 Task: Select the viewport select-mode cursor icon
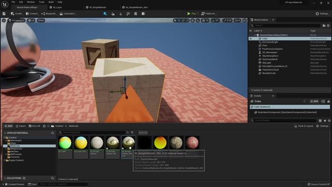(175, 21)
